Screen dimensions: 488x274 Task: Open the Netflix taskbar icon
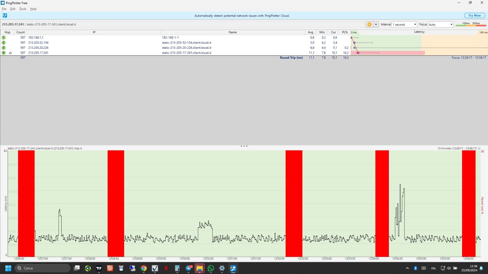(x=166, y=268)
